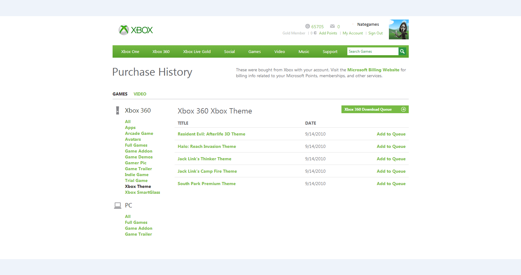Click the Search Games input field
Viewport: 521px width, 275px height.
pyautogui.click(x=373, y=51)
